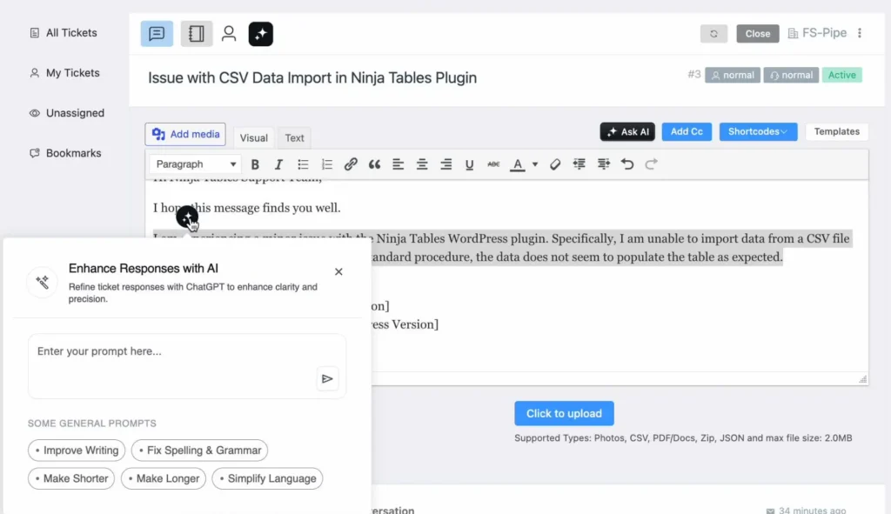Click the Add Cc button
891x514 pixels.
click(687, 131)
